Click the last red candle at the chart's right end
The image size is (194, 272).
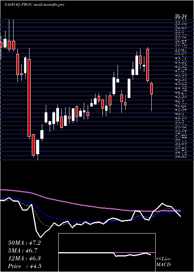pos(152,89)
